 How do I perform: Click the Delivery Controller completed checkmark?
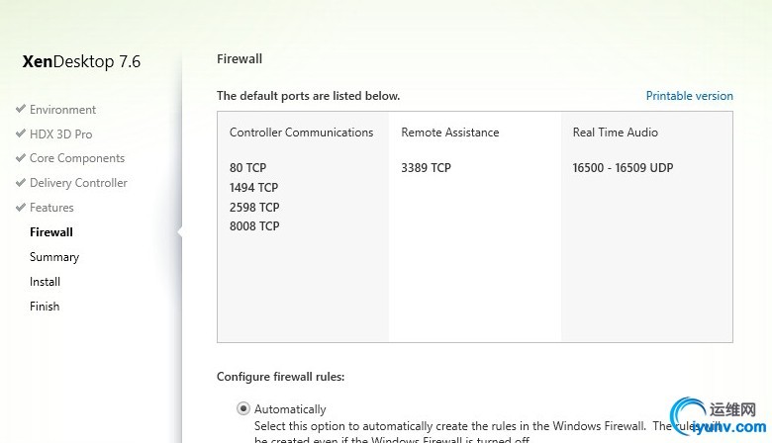pos(20,182)
